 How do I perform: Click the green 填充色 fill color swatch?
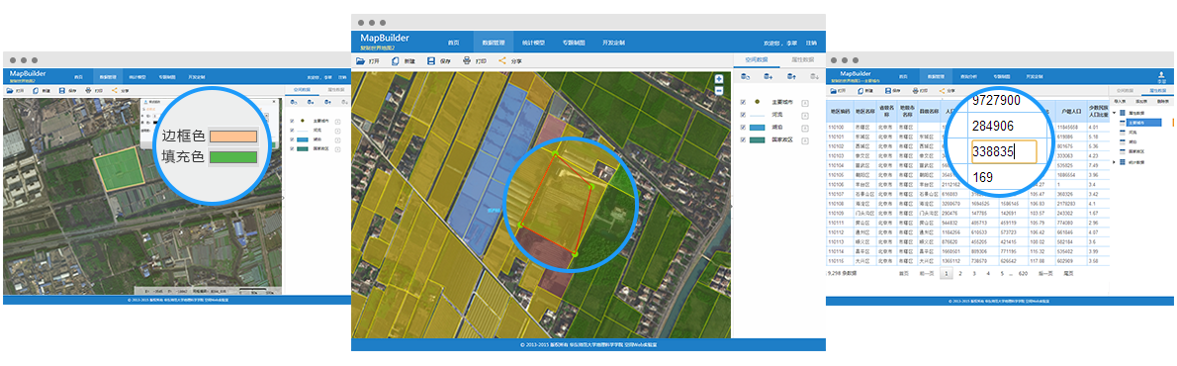(233, 157)
